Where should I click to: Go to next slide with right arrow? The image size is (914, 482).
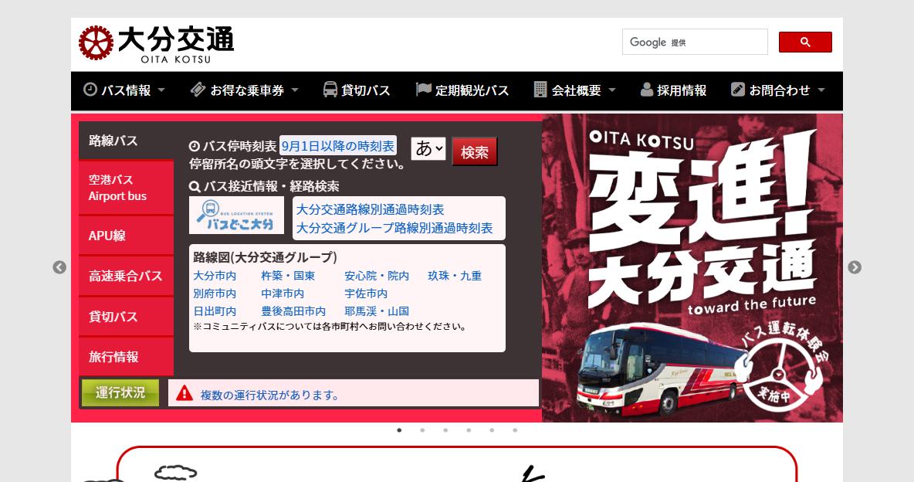[x=855, y=267]
